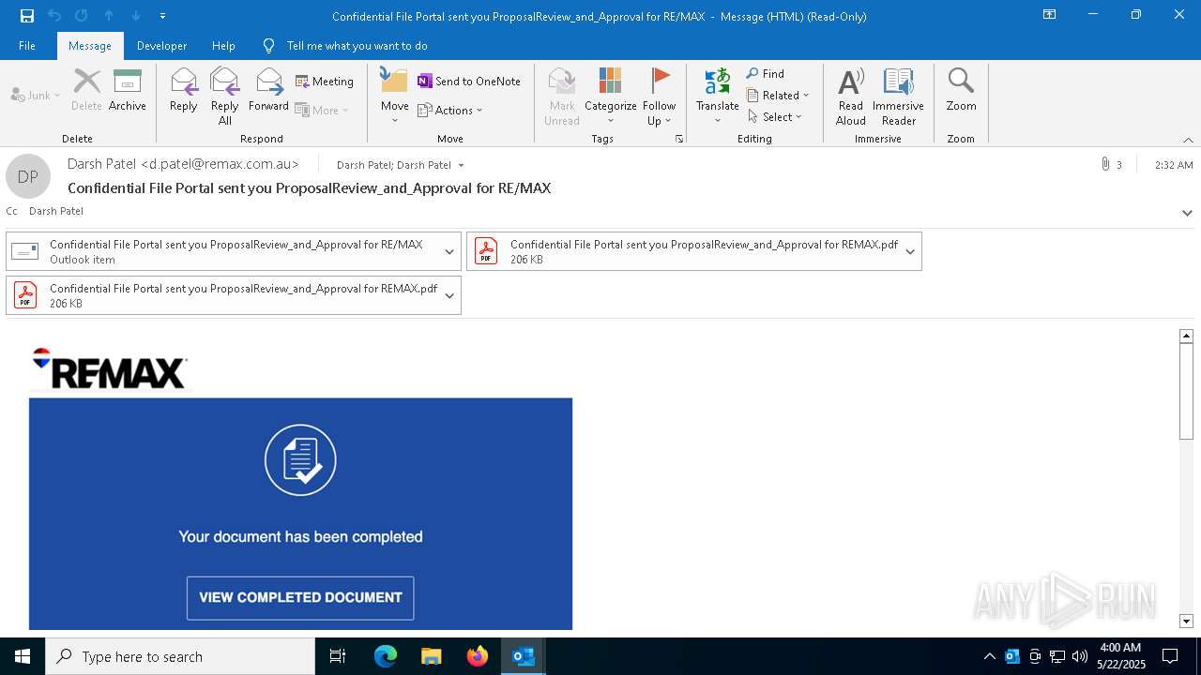Open dropdown for the Outlook item attachment
The image size is (1201, 675).
coord(449,251)
